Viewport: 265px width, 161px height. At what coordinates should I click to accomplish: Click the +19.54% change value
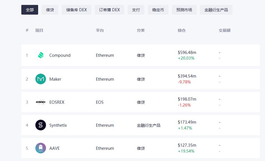[x=186, y=151]
